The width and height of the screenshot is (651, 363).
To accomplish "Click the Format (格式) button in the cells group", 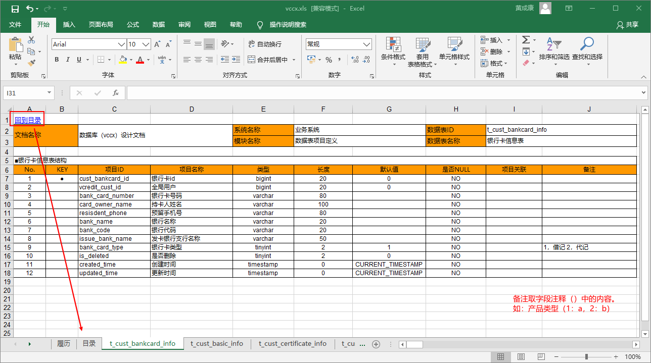I will (493, 63).
